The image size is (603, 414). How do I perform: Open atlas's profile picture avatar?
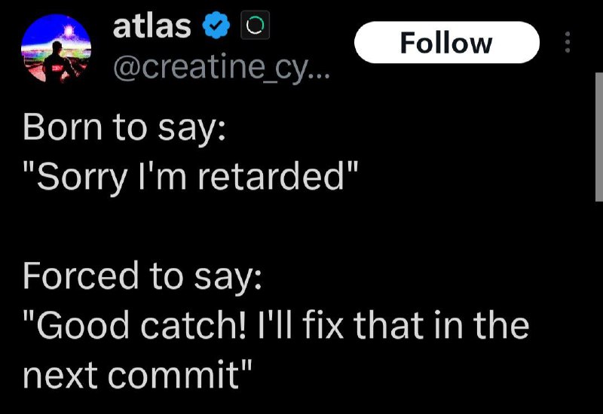56,49
